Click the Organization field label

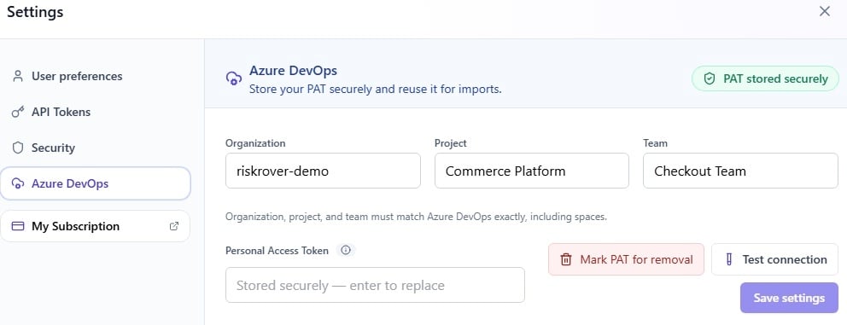coord(255,143)
